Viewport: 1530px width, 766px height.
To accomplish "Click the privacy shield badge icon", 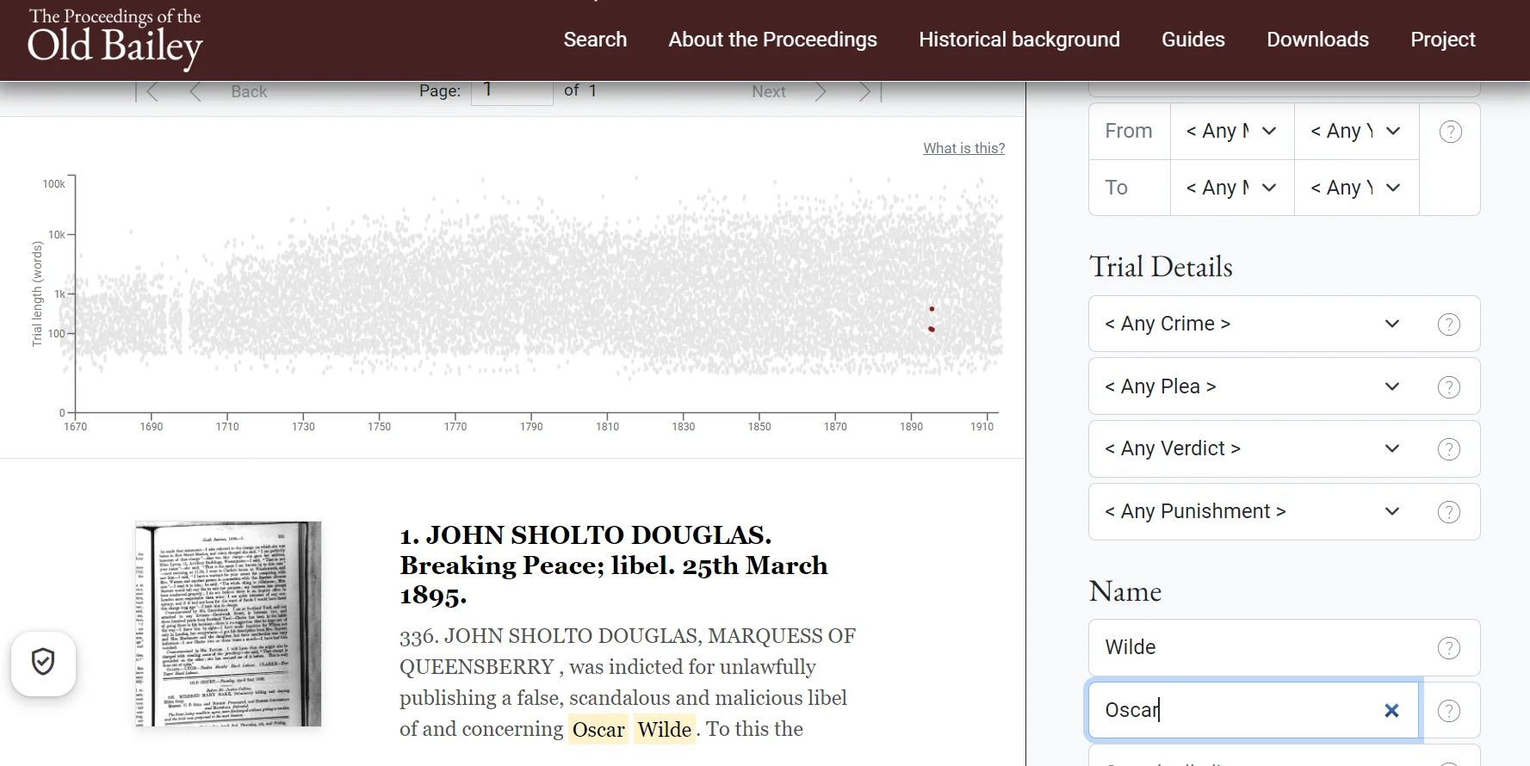I will tap(43, 662).
